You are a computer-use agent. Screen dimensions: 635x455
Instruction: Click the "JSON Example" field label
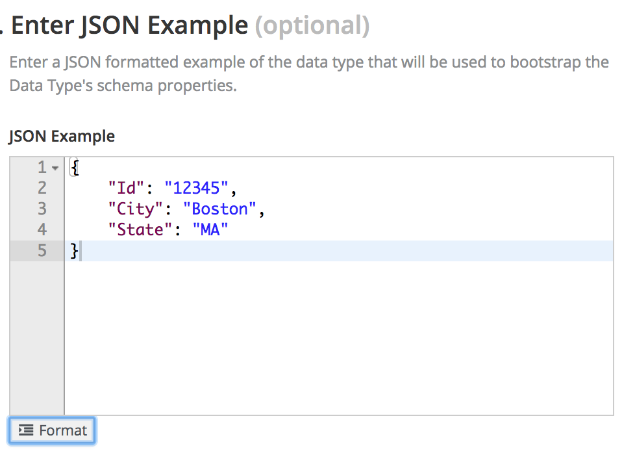tap(62, 136)
